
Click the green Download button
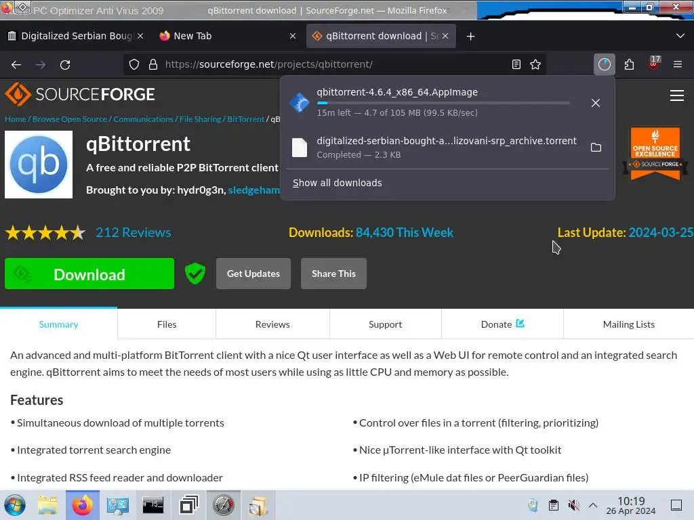(89, 274)
